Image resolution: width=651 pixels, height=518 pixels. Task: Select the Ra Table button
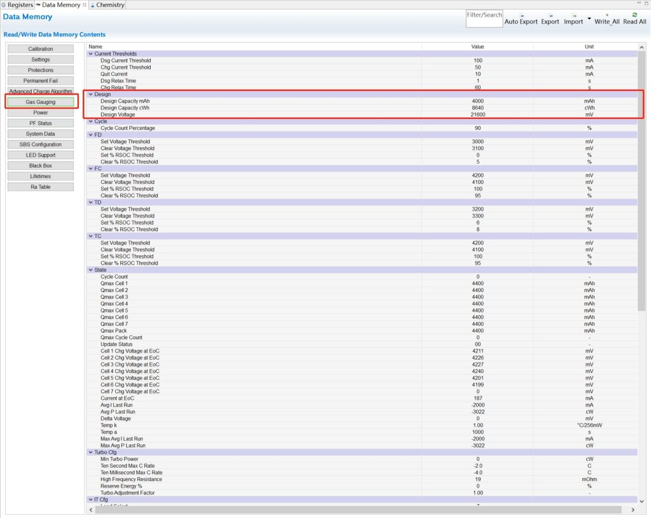click(x=41, y=187)
